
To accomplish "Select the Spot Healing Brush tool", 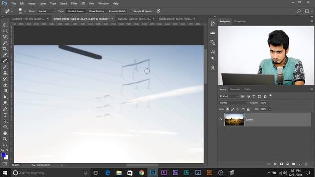I will pos(5,61).
